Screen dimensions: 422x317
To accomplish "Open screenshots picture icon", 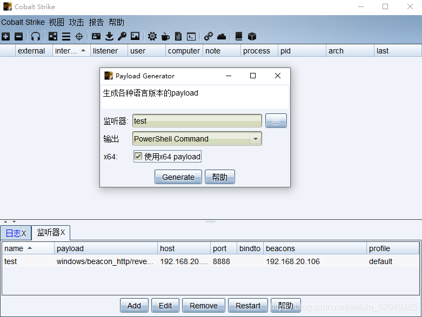I will point(135,36).
